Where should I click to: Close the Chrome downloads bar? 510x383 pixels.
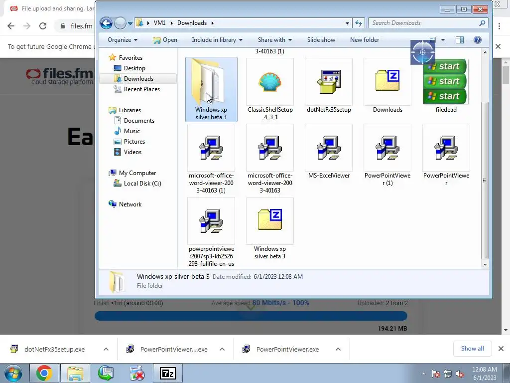point(501,349)
